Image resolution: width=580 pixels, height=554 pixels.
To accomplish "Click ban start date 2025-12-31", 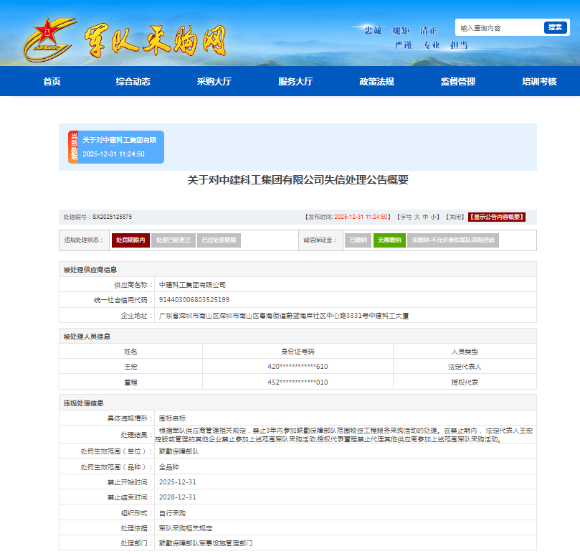I will click(178, 482).
